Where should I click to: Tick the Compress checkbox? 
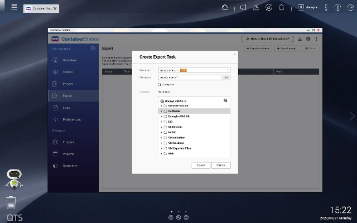tap(160, 84)
